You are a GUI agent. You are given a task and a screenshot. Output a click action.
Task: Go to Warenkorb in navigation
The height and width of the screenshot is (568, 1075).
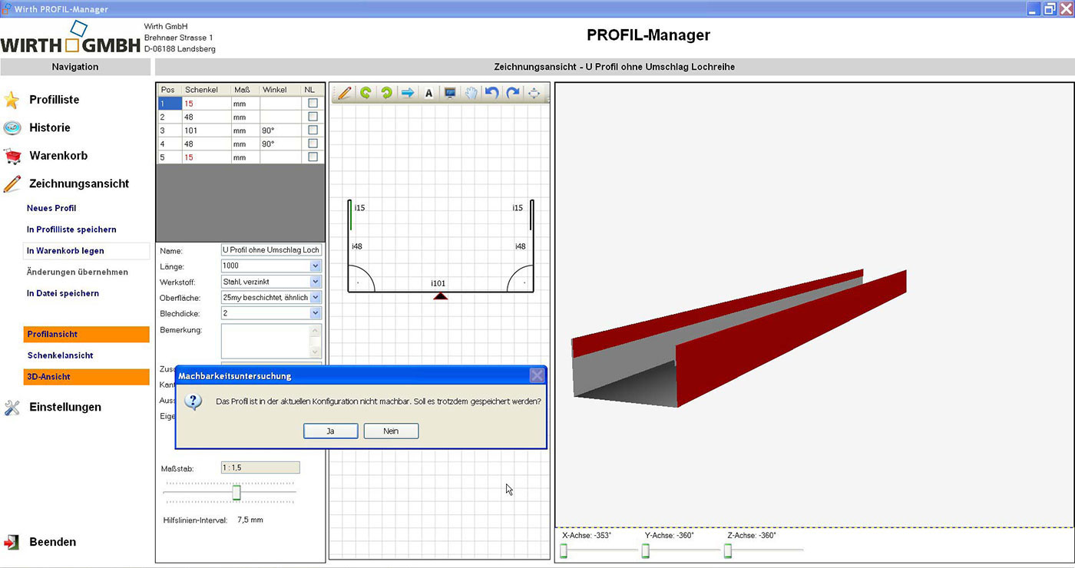58,156
